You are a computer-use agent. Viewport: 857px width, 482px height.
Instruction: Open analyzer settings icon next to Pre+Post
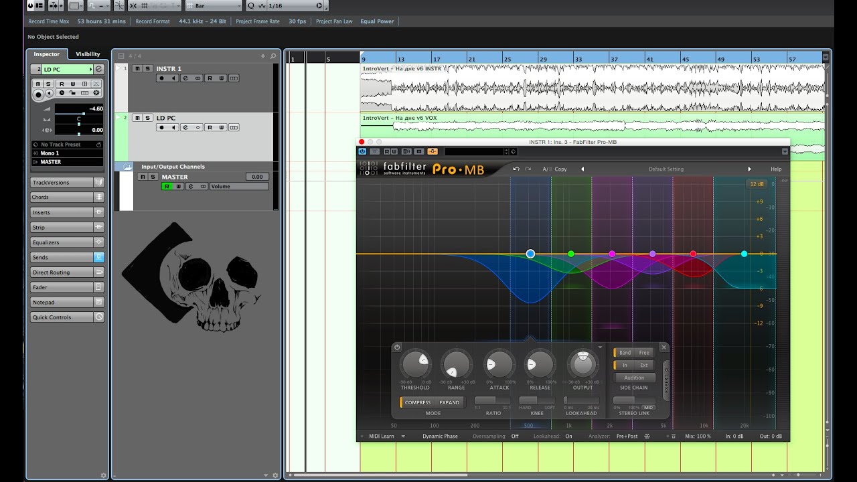pos(647,436)
